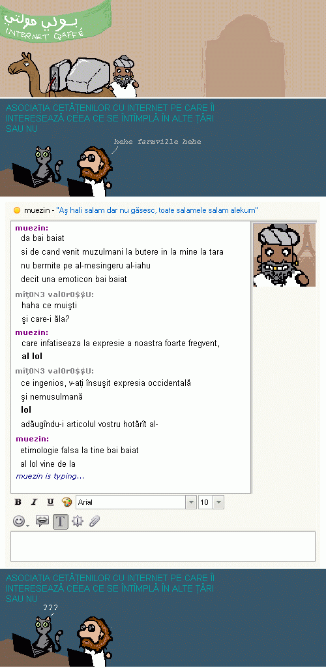Expand the font size 10 dropdown arrow

tap(218, 502)
